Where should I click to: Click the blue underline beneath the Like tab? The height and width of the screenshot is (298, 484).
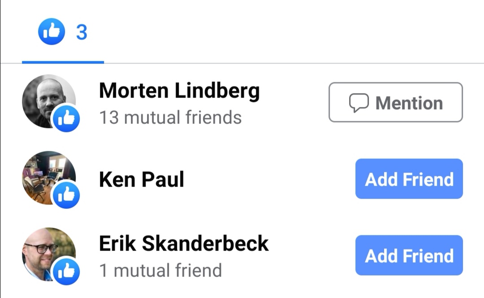pos(63,62)
